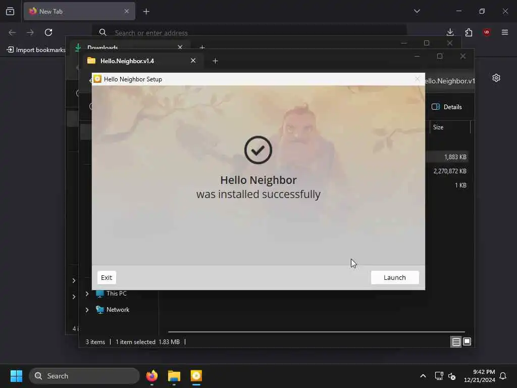The width and height of the screenshot is (517, 388).
Task: Click Import bookmarks in Firefox toolbar
Action: [x=36, y=50]
